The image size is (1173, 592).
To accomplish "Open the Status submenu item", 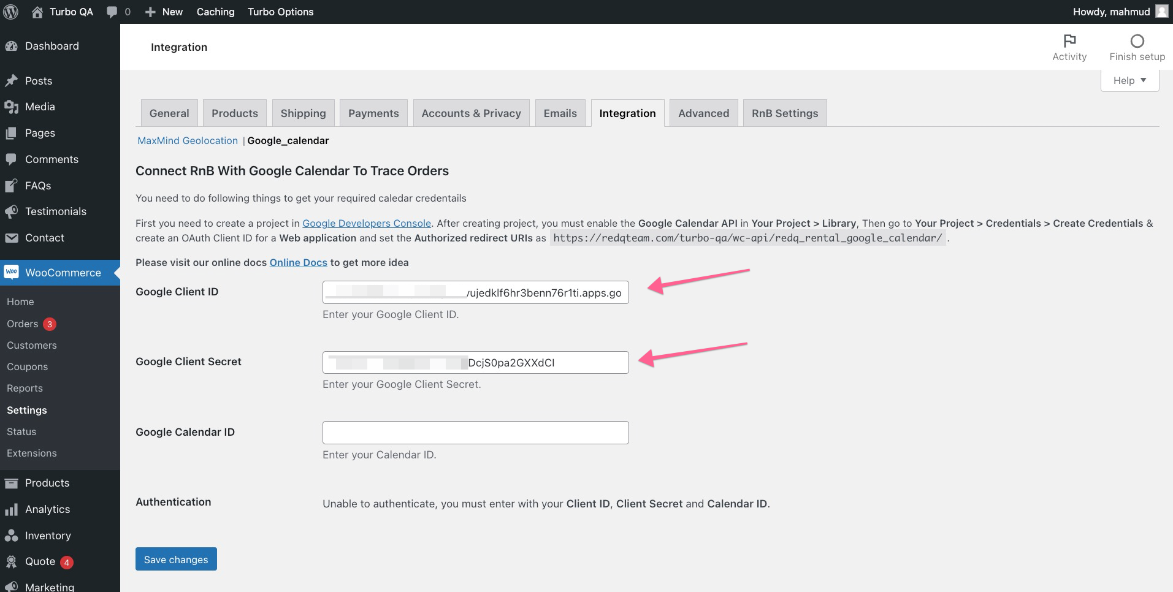I will 21,431.
